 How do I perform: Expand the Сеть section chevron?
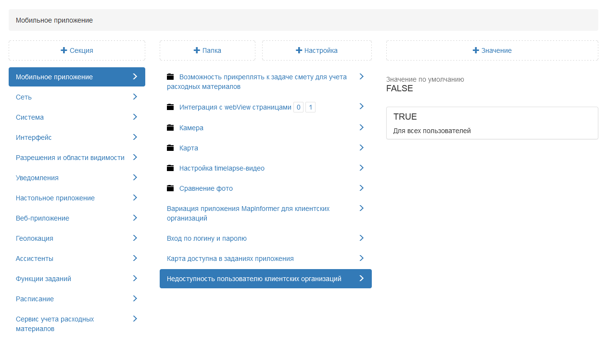pos(135,97)
